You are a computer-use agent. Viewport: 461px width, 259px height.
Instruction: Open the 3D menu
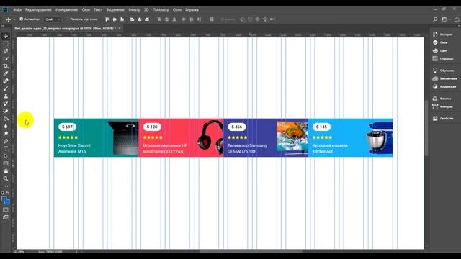[146, 9]
